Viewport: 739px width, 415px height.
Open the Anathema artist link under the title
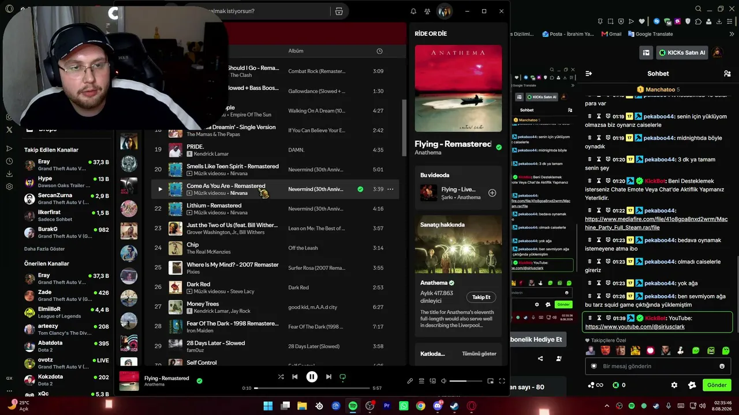pyautogui.click(x=428, y=153)
